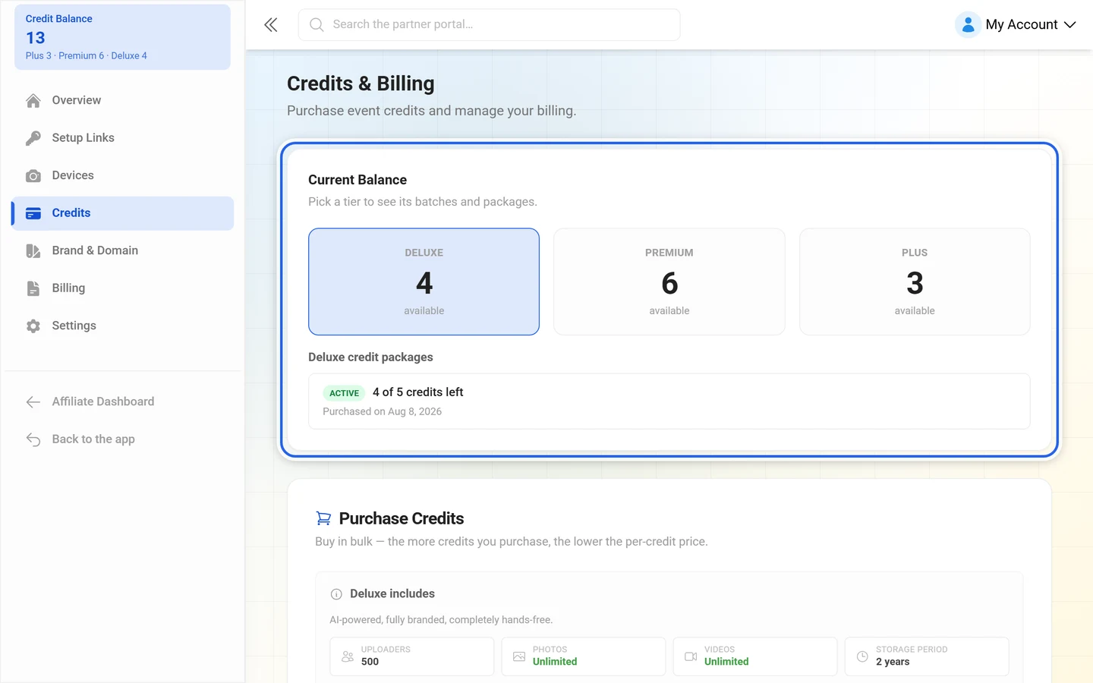
Task: Click the active Deluxe package row
Action: click(x=669, y=401)
